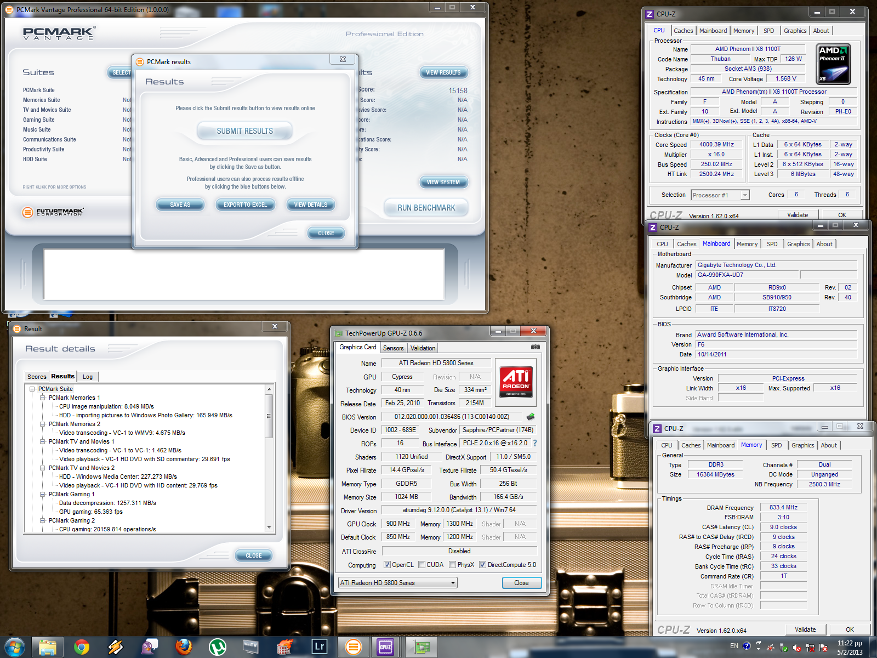
Task: Click the View Results button
Action: 443,72
